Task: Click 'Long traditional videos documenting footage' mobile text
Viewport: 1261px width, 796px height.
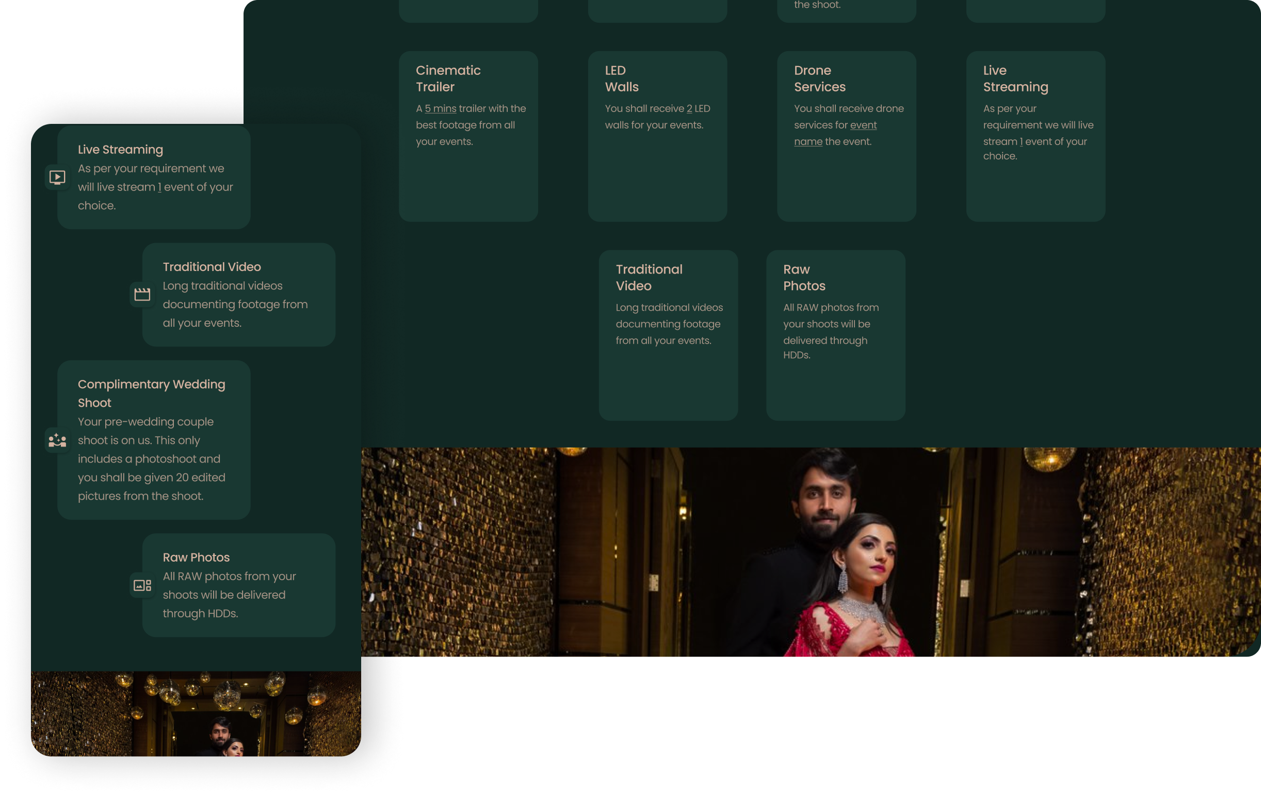Action: (235, 295)
